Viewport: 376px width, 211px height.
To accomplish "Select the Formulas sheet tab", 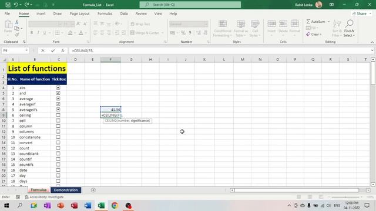I will pos(39,190).
